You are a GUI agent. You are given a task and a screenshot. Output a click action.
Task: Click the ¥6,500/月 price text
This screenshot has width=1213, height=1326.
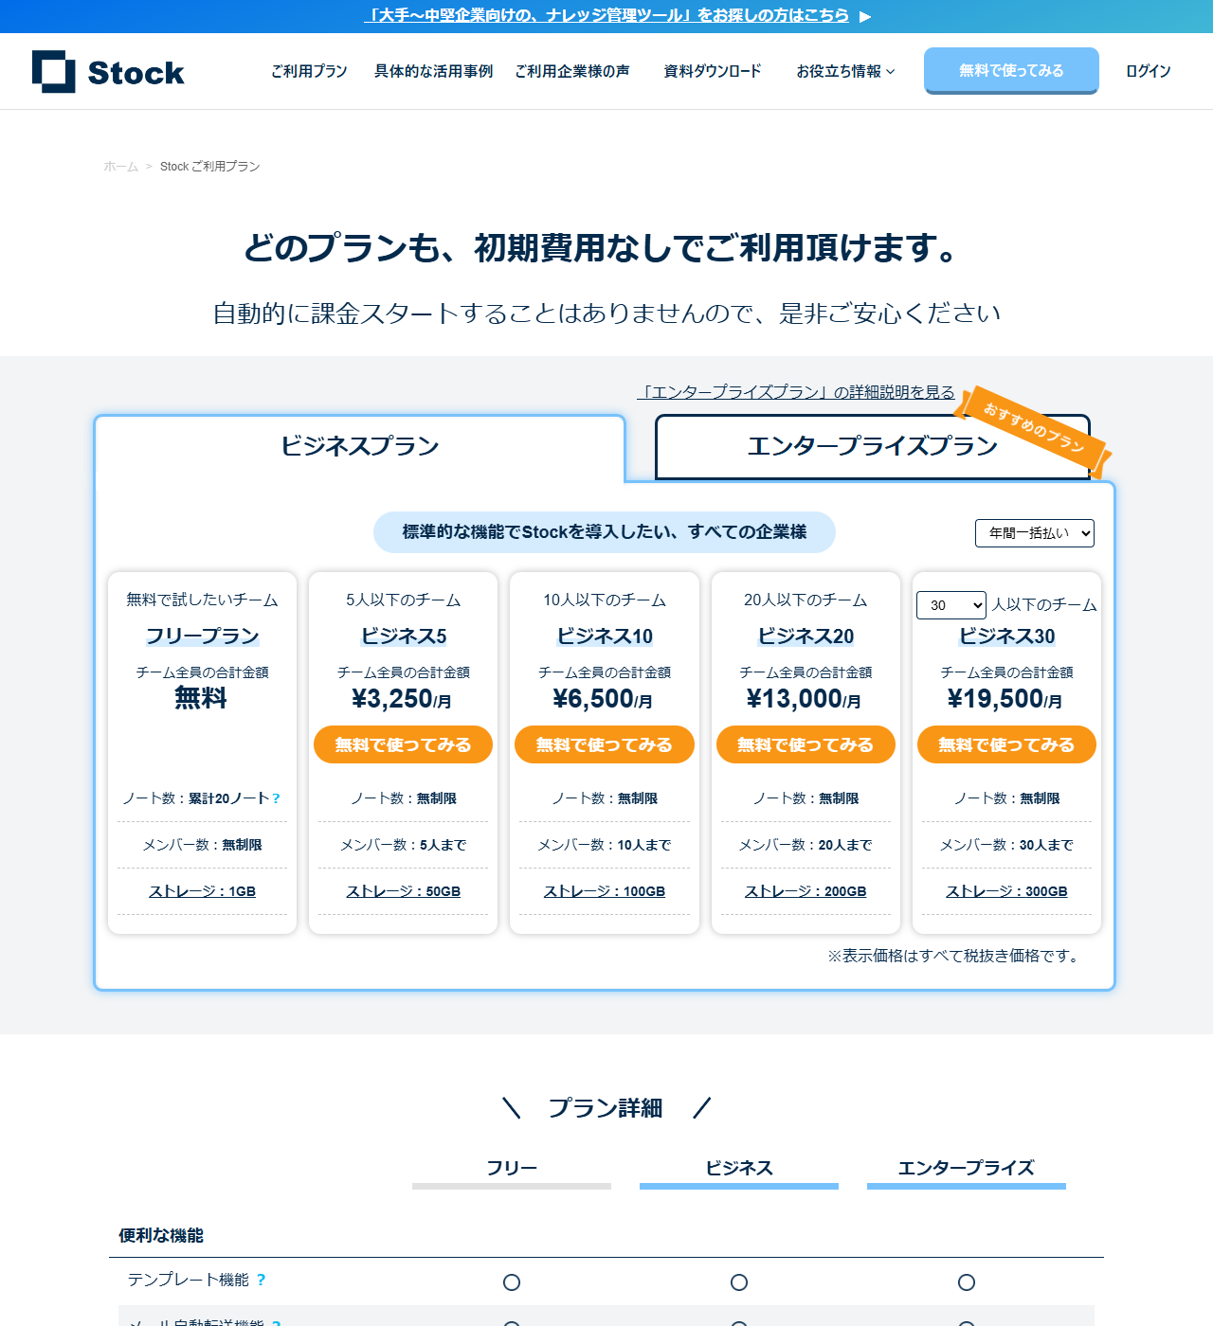603,699
